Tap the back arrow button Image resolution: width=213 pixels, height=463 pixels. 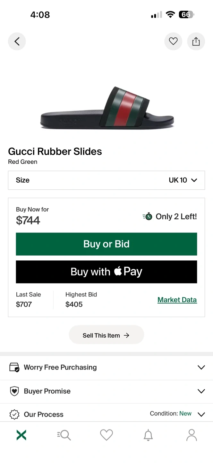(17, 41)
